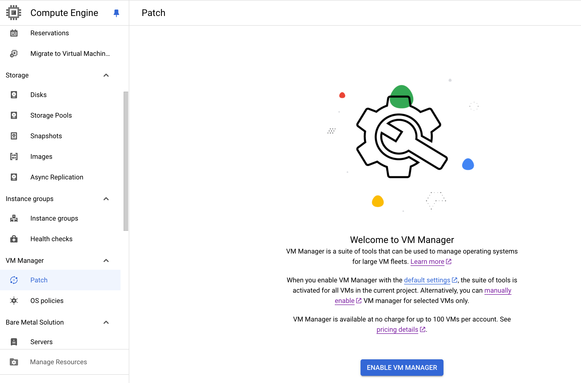
Task: Click the Servers icon under Bare Metal Solution
Action: 14,342
